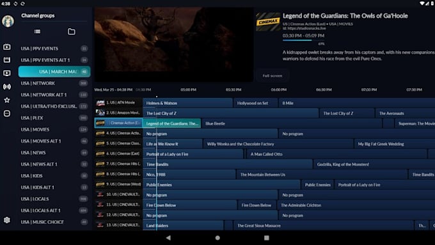
Task: Open A Man Called Otto program
Action: [x=336, y=154]
